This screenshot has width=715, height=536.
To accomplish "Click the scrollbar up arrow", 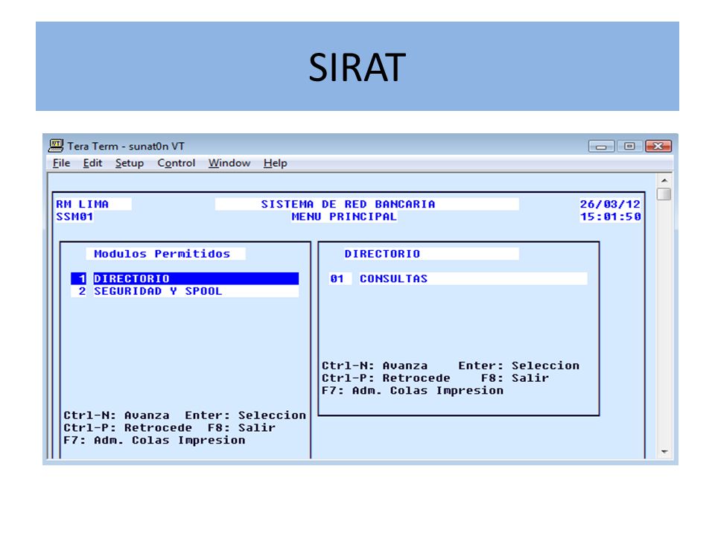I will 664,180.
